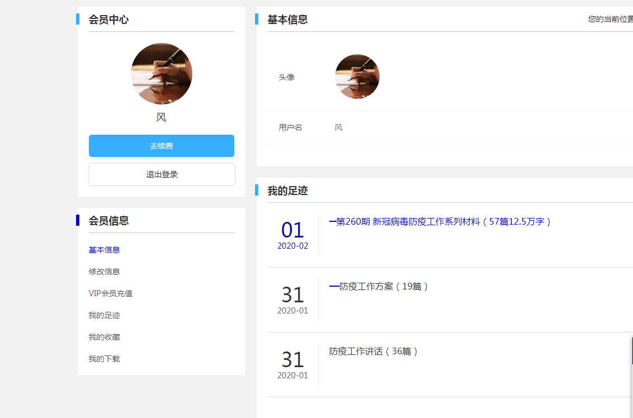
Task: Click the 01 2020-02 date block
Action: pyautogui.click(x=292, y=235)
